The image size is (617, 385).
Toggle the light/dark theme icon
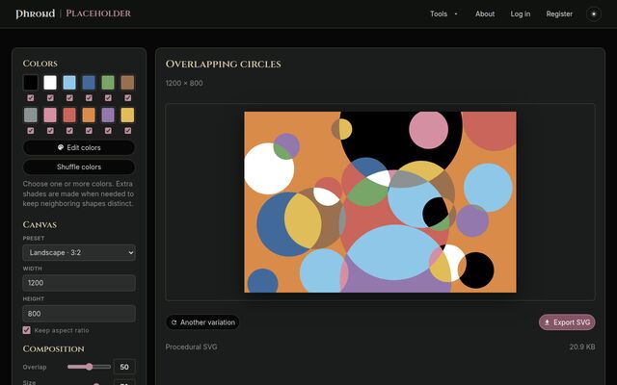594,14
